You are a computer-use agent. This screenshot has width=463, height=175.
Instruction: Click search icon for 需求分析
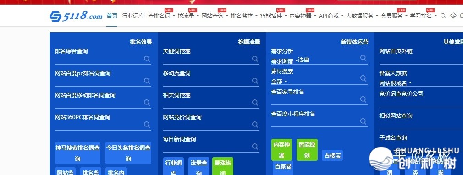click(x=363, y=58)
